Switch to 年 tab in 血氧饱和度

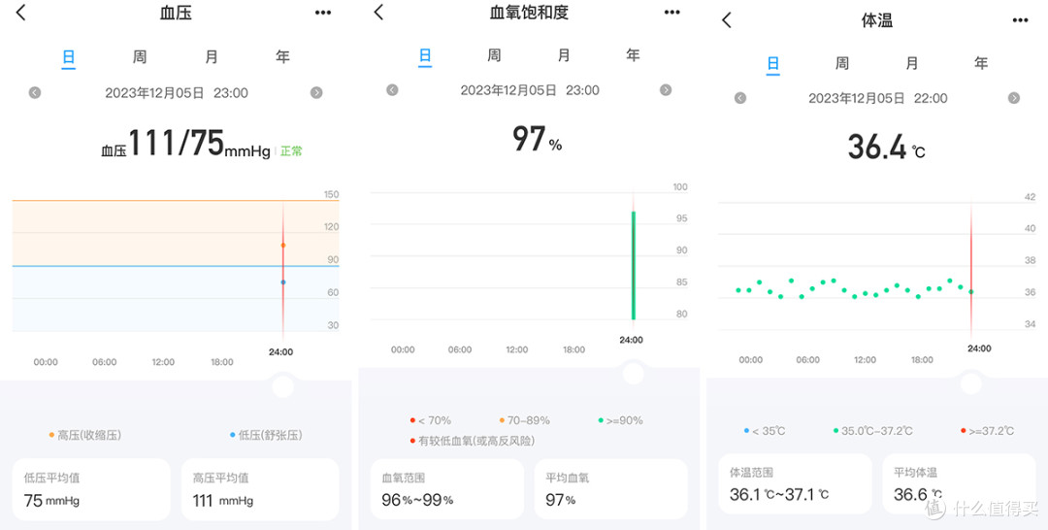pyautogui.click(x=633, y=54)
